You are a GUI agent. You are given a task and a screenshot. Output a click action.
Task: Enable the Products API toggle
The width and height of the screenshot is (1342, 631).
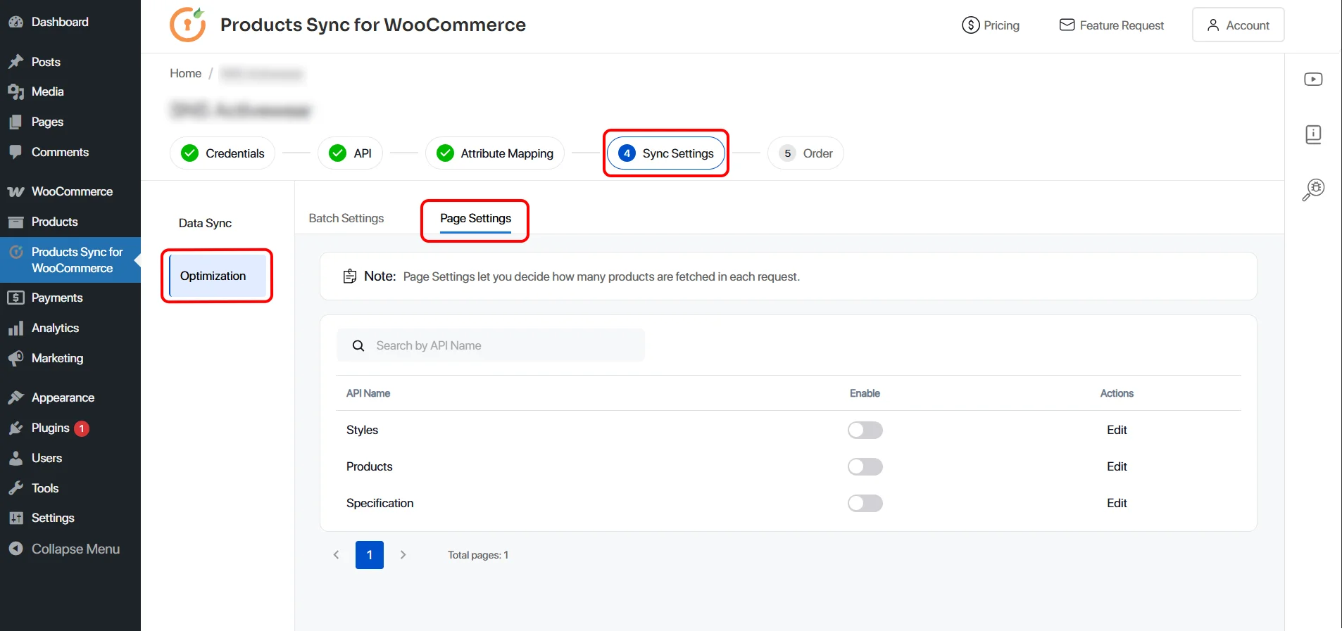pyautogui.click(x=865, y=466)
